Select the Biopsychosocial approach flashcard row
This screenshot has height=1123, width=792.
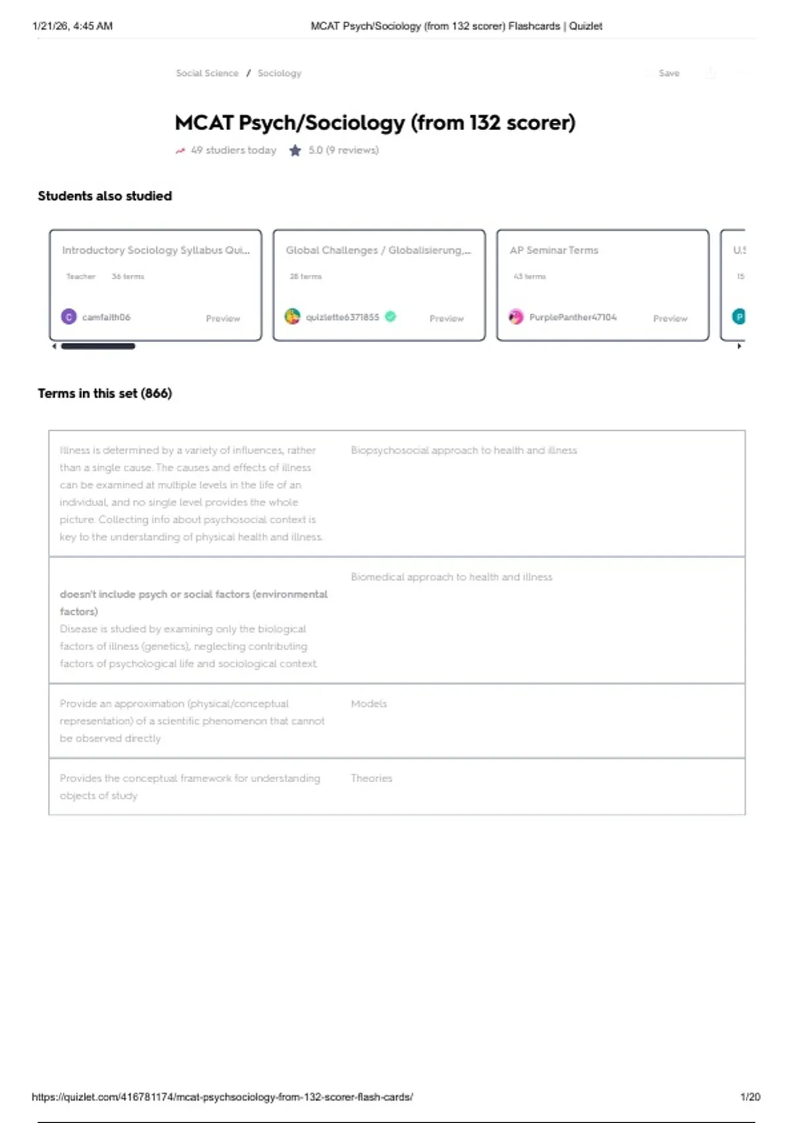click(x=397, y=493)
